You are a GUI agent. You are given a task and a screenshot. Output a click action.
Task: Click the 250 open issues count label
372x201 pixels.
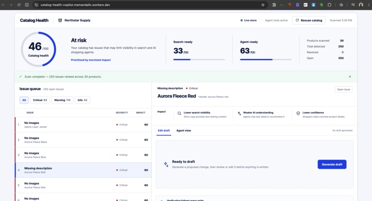coord(54,89)
